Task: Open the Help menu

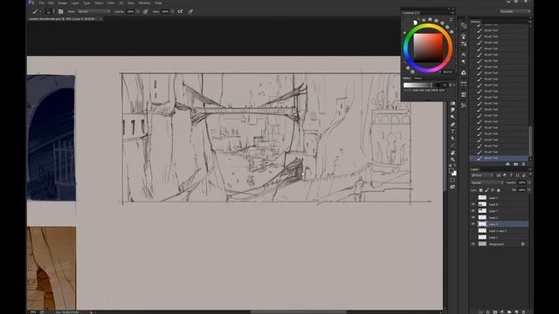Action: click(x=158, y=3)
